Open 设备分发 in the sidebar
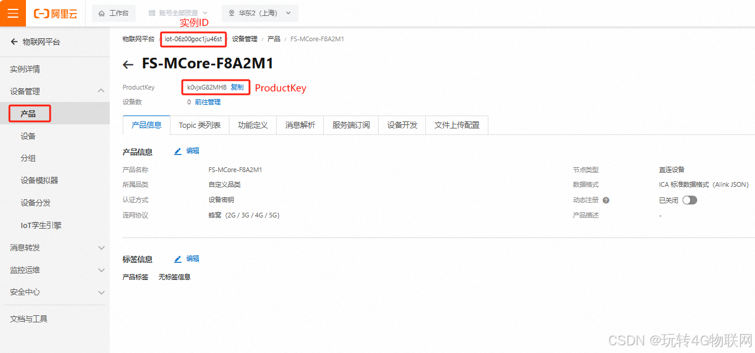This screenshot has height=353, width=755. [35, 203]
